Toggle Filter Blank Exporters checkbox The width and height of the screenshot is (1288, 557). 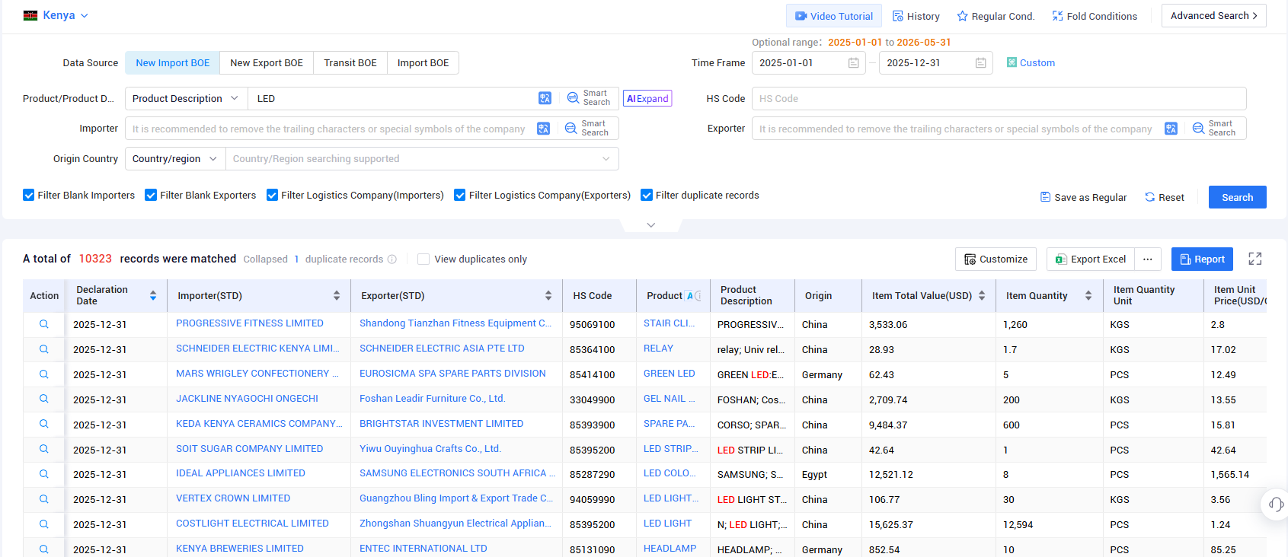[151, 196]
